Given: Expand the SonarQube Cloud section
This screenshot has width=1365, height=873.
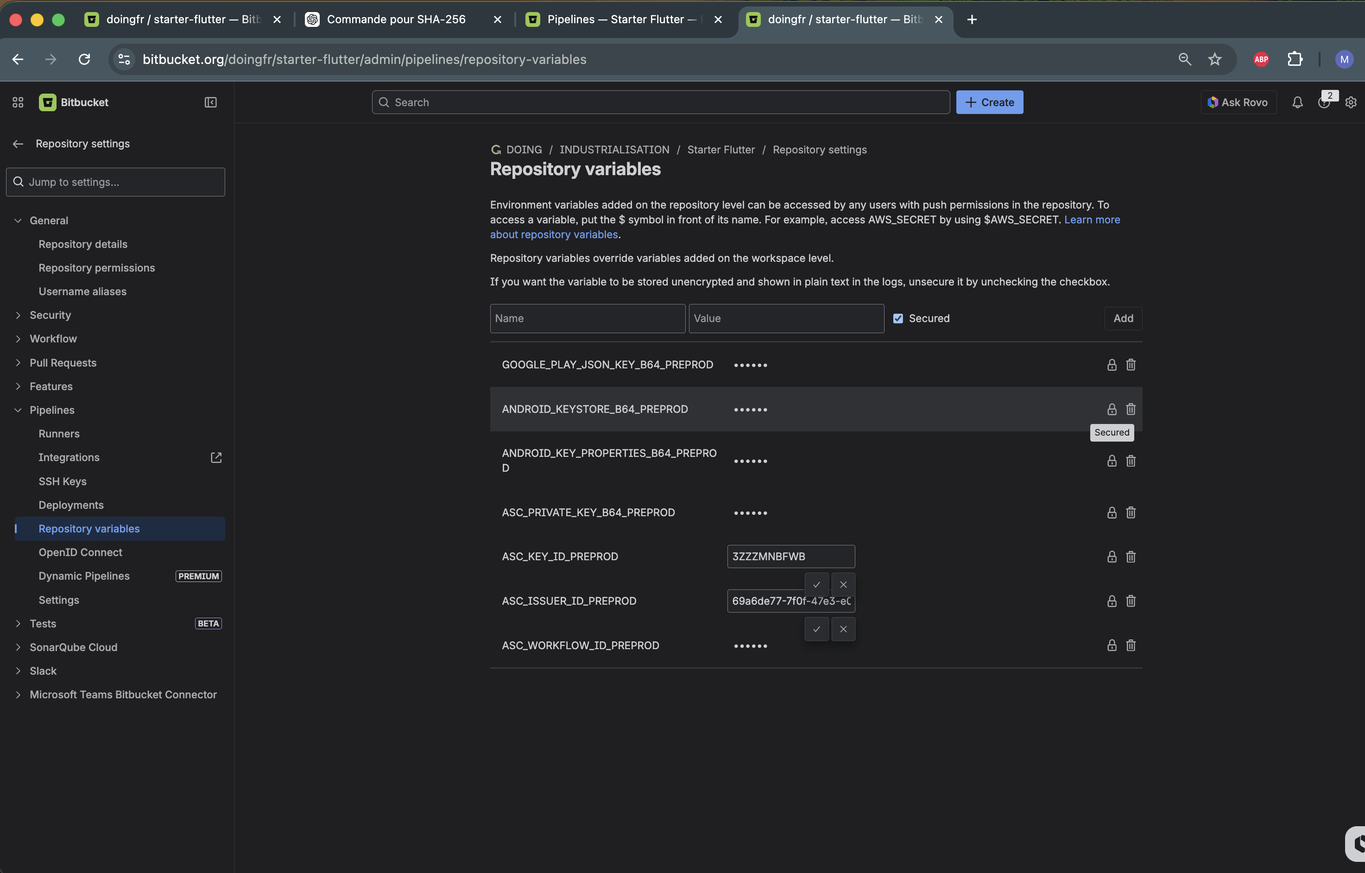Looking at the screenshot, I should tap(18, 647).
